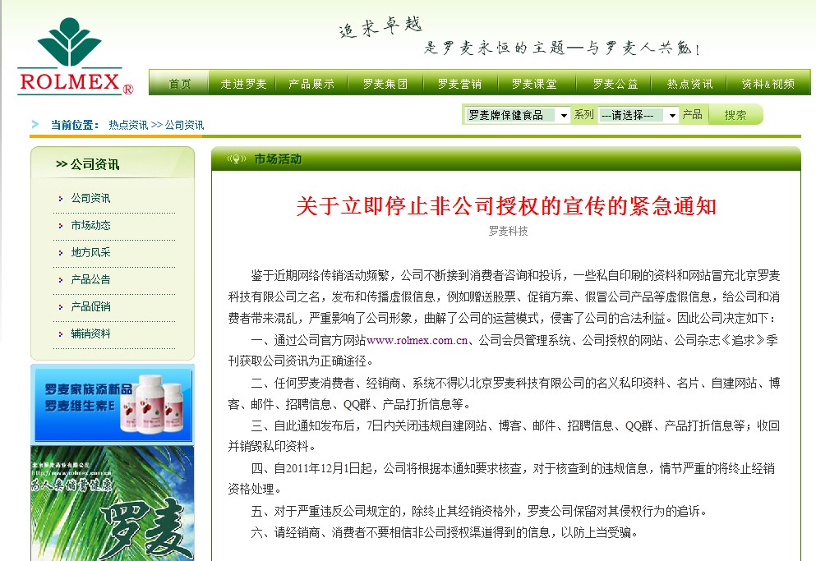Viewport: 816px width, 561px height.
Task: Click the 四、自2011年12月1日起 paragraph
Action: click(x=501, y=479)
